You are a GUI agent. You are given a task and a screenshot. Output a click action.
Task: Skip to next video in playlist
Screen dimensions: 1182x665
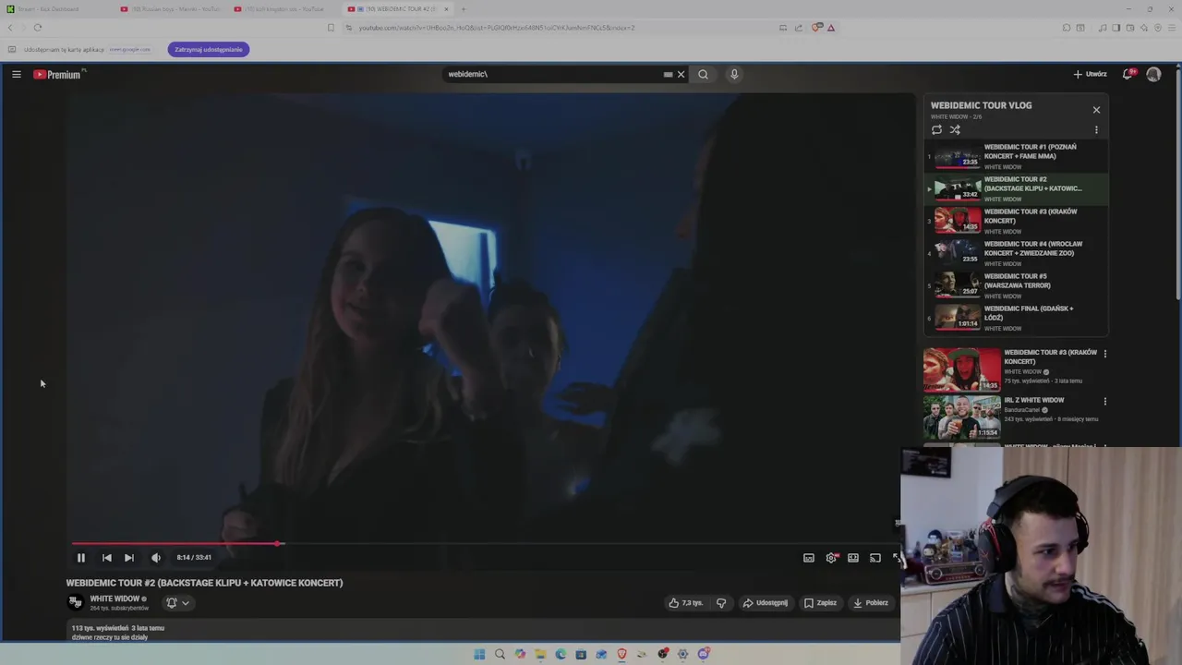click(x=129, y=557)
